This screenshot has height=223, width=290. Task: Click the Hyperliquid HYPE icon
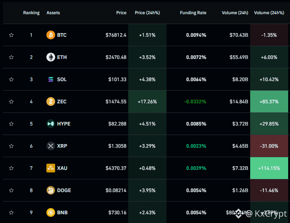click(51, 124)
